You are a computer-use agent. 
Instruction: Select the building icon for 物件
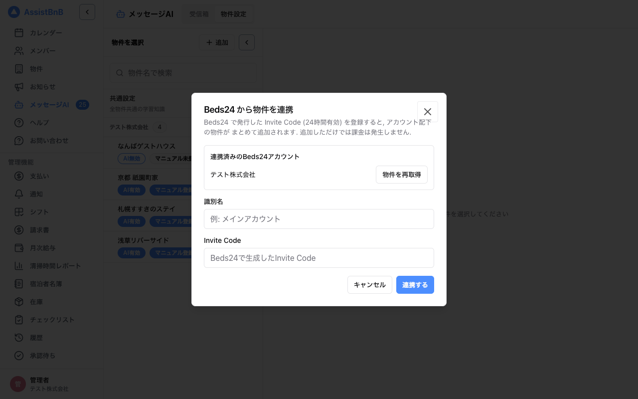tap(19, 69)
